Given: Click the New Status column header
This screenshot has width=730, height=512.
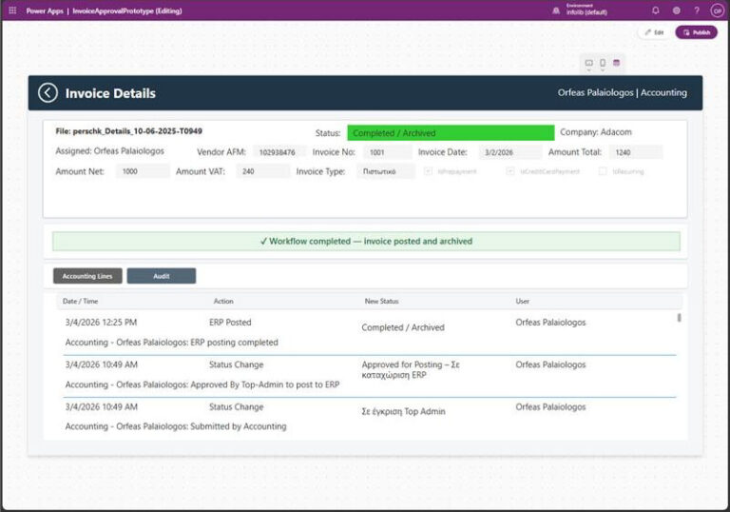Looking at the screenshot, I should 381,302.
